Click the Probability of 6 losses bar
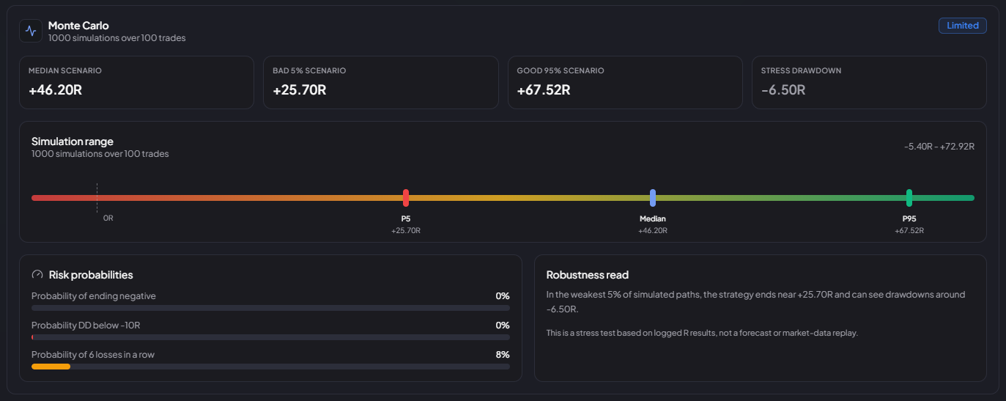 [270, 367]
